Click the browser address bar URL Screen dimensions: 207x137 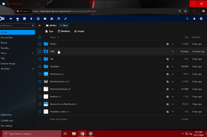[x=64, y=11]
